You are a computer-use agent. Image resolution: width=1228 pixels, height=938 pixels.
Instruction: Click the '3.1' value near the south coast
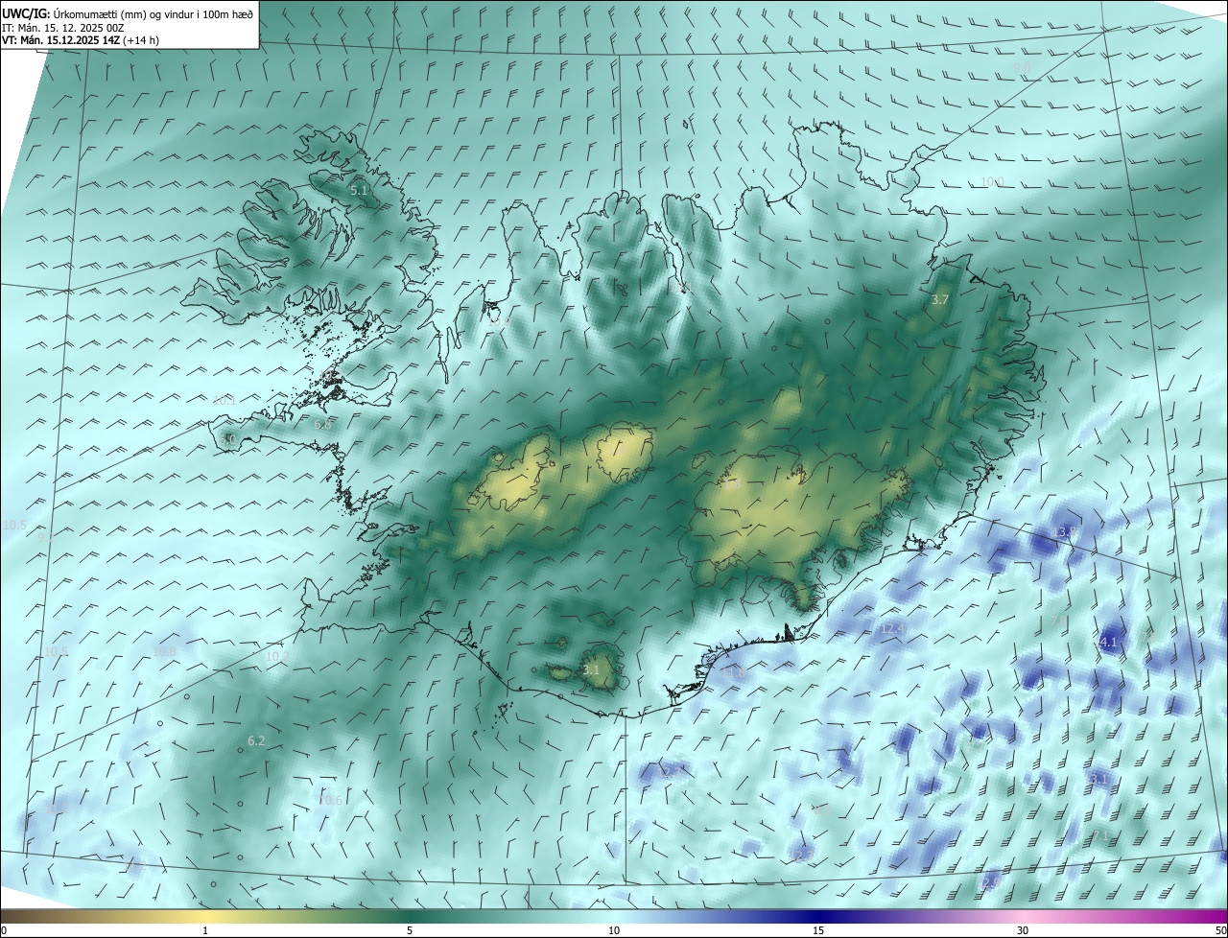pos(591,669)
